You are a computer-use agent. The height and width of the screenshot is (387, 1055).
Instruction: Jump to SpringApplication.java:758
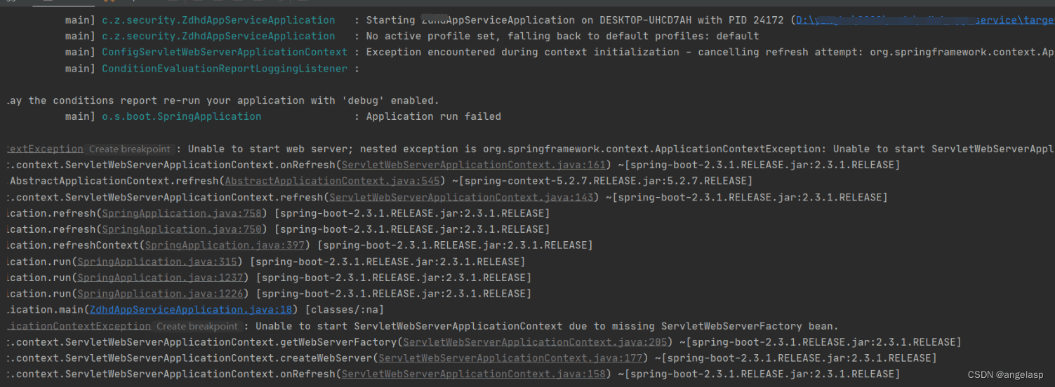pos(182,213)
